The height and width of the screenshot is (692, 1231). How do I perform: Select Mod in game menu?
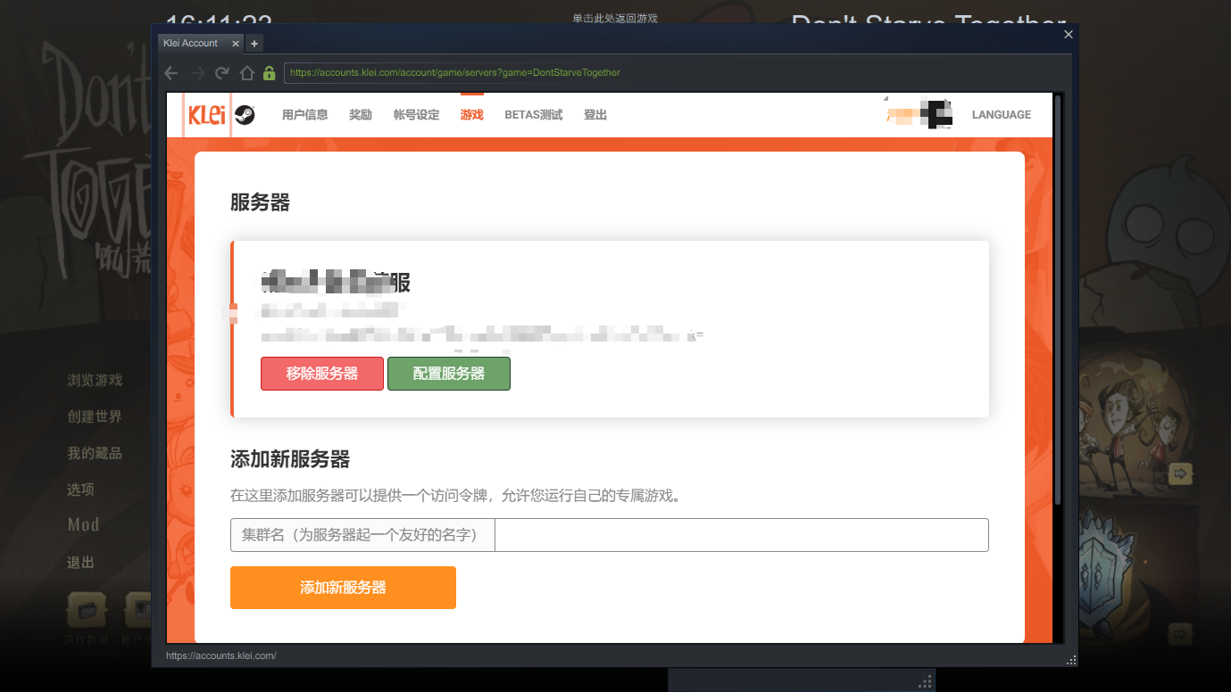[83, 525]
